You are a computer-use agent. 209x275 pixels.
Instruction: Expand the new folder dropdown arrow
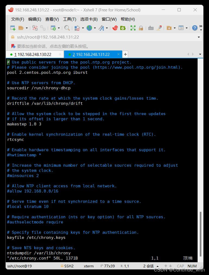point(175,28)
